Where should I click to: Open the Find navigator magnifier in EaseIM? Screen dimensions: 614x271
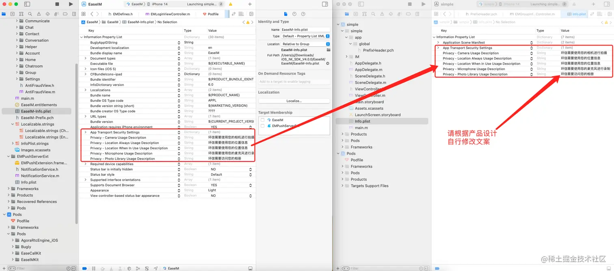coord(29,14)
